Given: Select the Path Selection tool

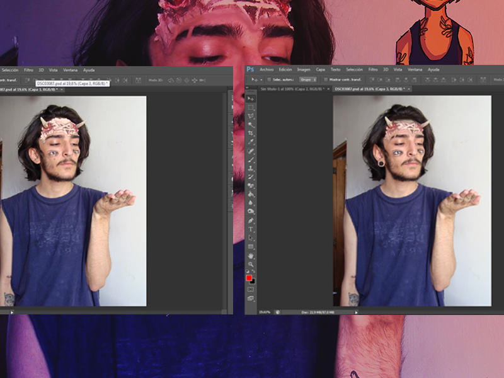Looking at the screenshot, I should [x=251, y=238].
